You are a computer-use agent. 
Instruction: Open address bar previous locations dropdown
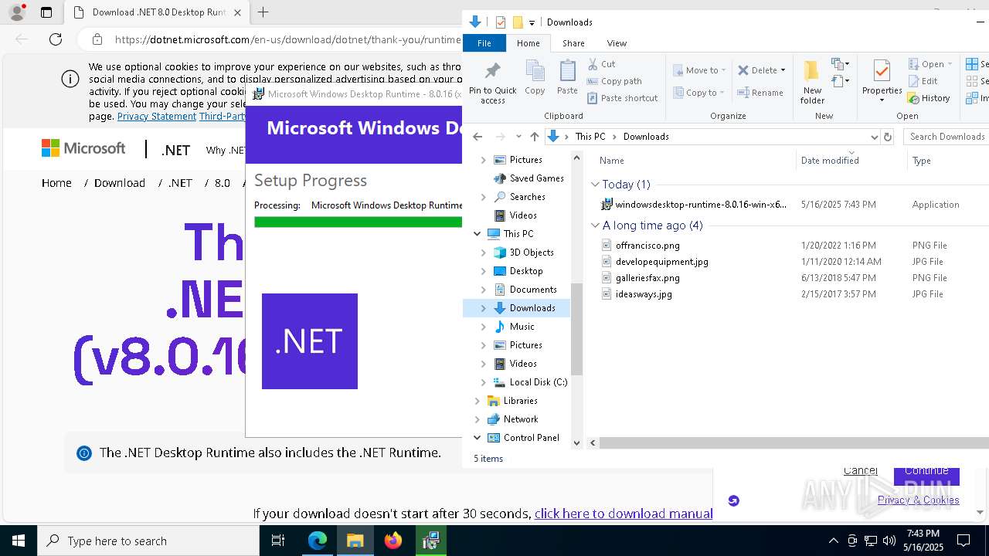tap(874, 137)
